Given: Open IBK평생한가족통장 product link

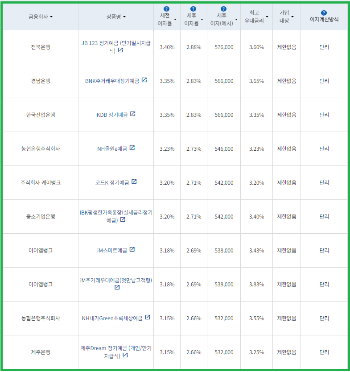Looking at the screenshot, I should (x=116, y=216).
